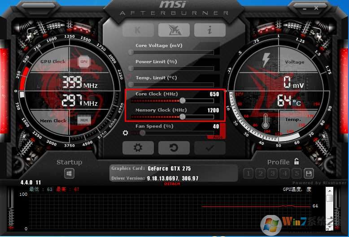Toggle the Fan Speed Auto button
Viewport: 349px width, 237px height.
(x=218, y=137)
